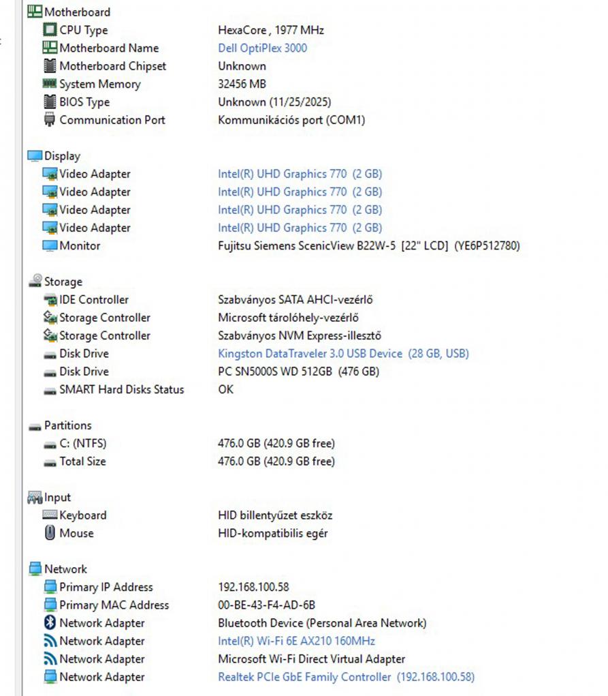The image size is (608, 696).
Task: Click the IDE Controller icon
Action: point(50,300)
